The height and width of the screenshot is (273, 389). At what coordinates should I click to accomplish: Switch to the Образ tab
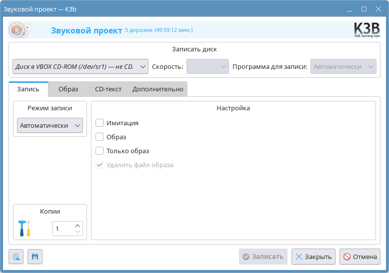click(x=68, y=89)
